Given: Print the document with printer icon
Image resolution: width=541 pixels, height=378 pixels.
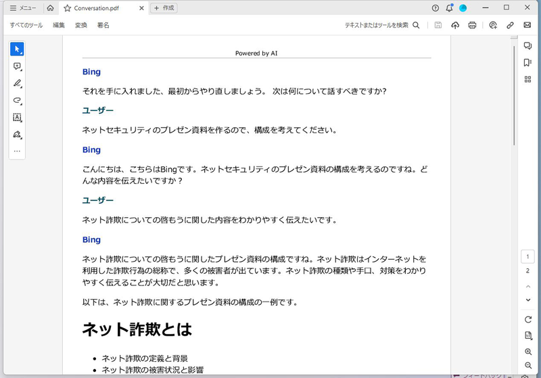Looking at the screenshot, I should click(472, 25).
